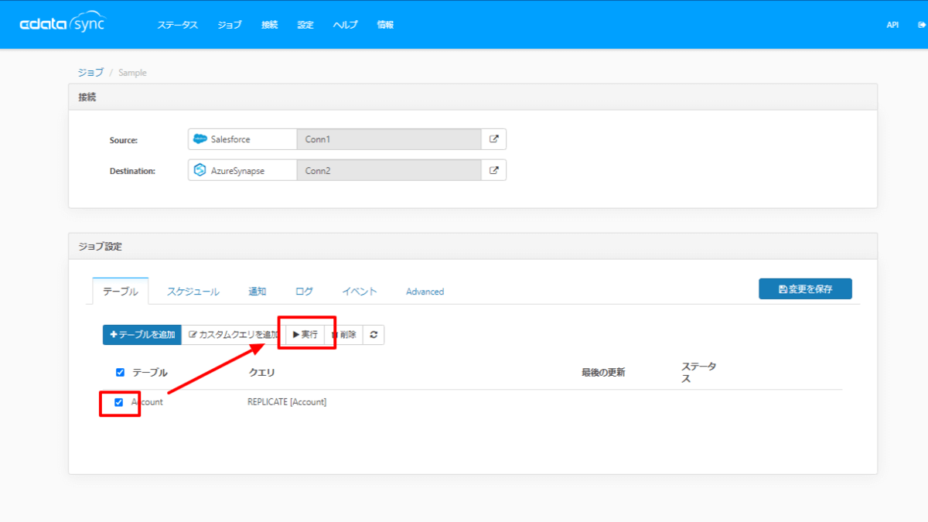Viewport: 928px width, 522px height.
Task: Open the Source connection external link icon
Action: pos(494,139)
